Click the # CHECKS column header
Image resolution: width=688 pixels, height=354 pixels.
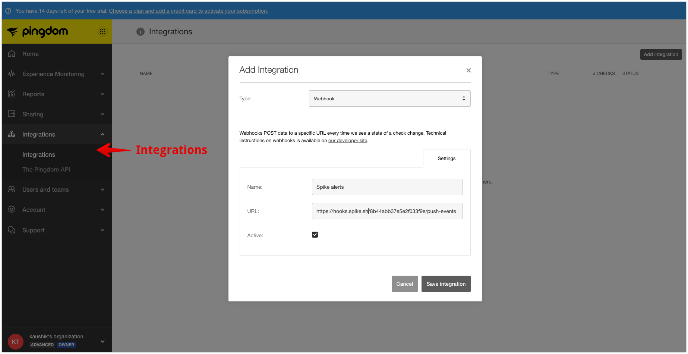coord(604,73)
